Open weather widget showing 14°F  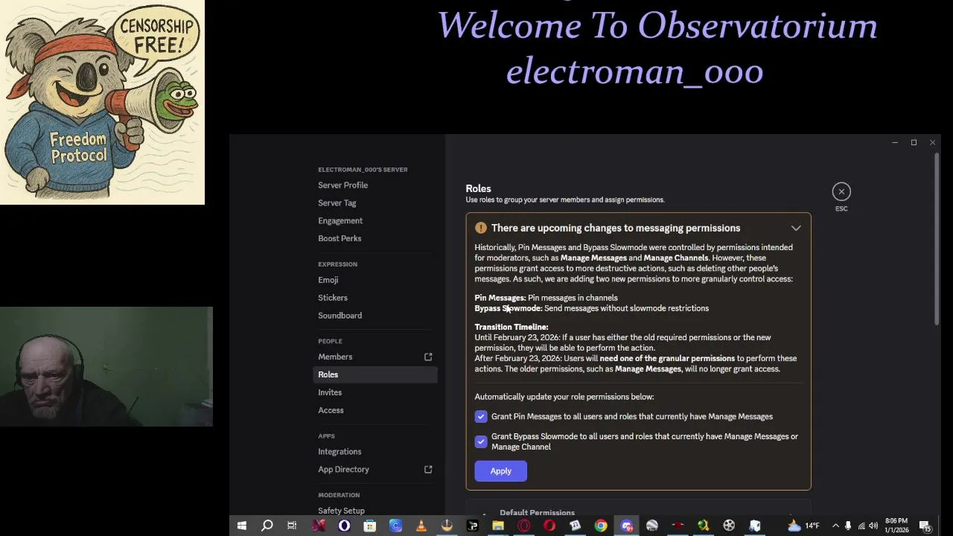click(x=803, y=526)
